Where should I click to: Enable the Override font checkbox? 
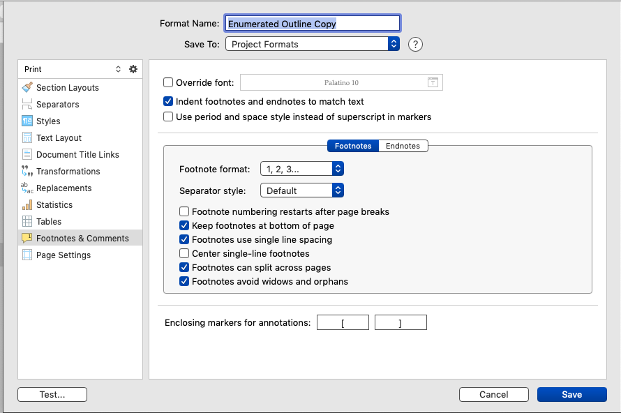pyautogui.click(x=168, y=82)
